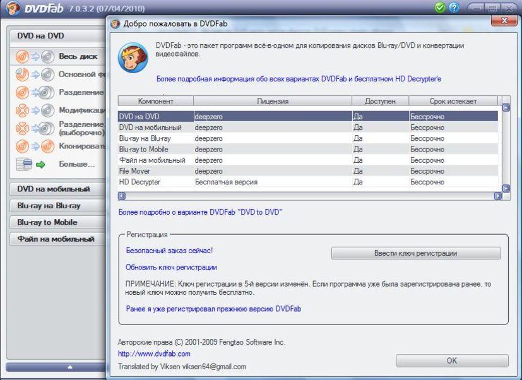Click the Весь диск label in sidebar
This screenshot has width=522, height=380.
coord(78,57)
